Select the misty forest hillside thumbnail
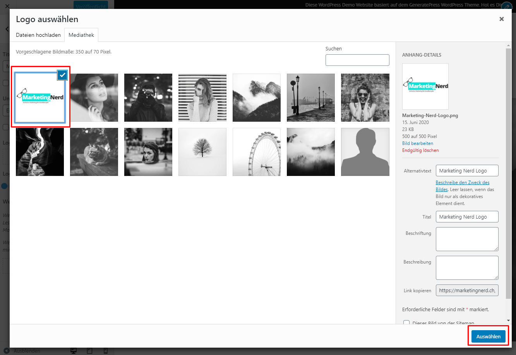The image size is (516, 355). coord(311,152)
